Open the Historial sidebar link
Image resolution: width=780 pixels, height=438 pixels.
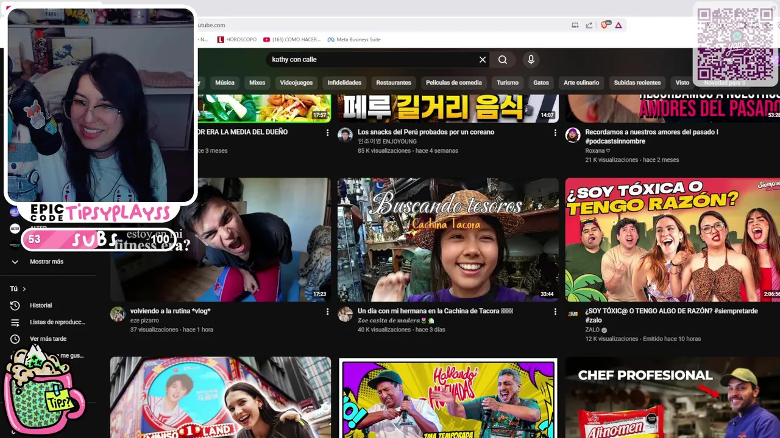tap(41, 305)
